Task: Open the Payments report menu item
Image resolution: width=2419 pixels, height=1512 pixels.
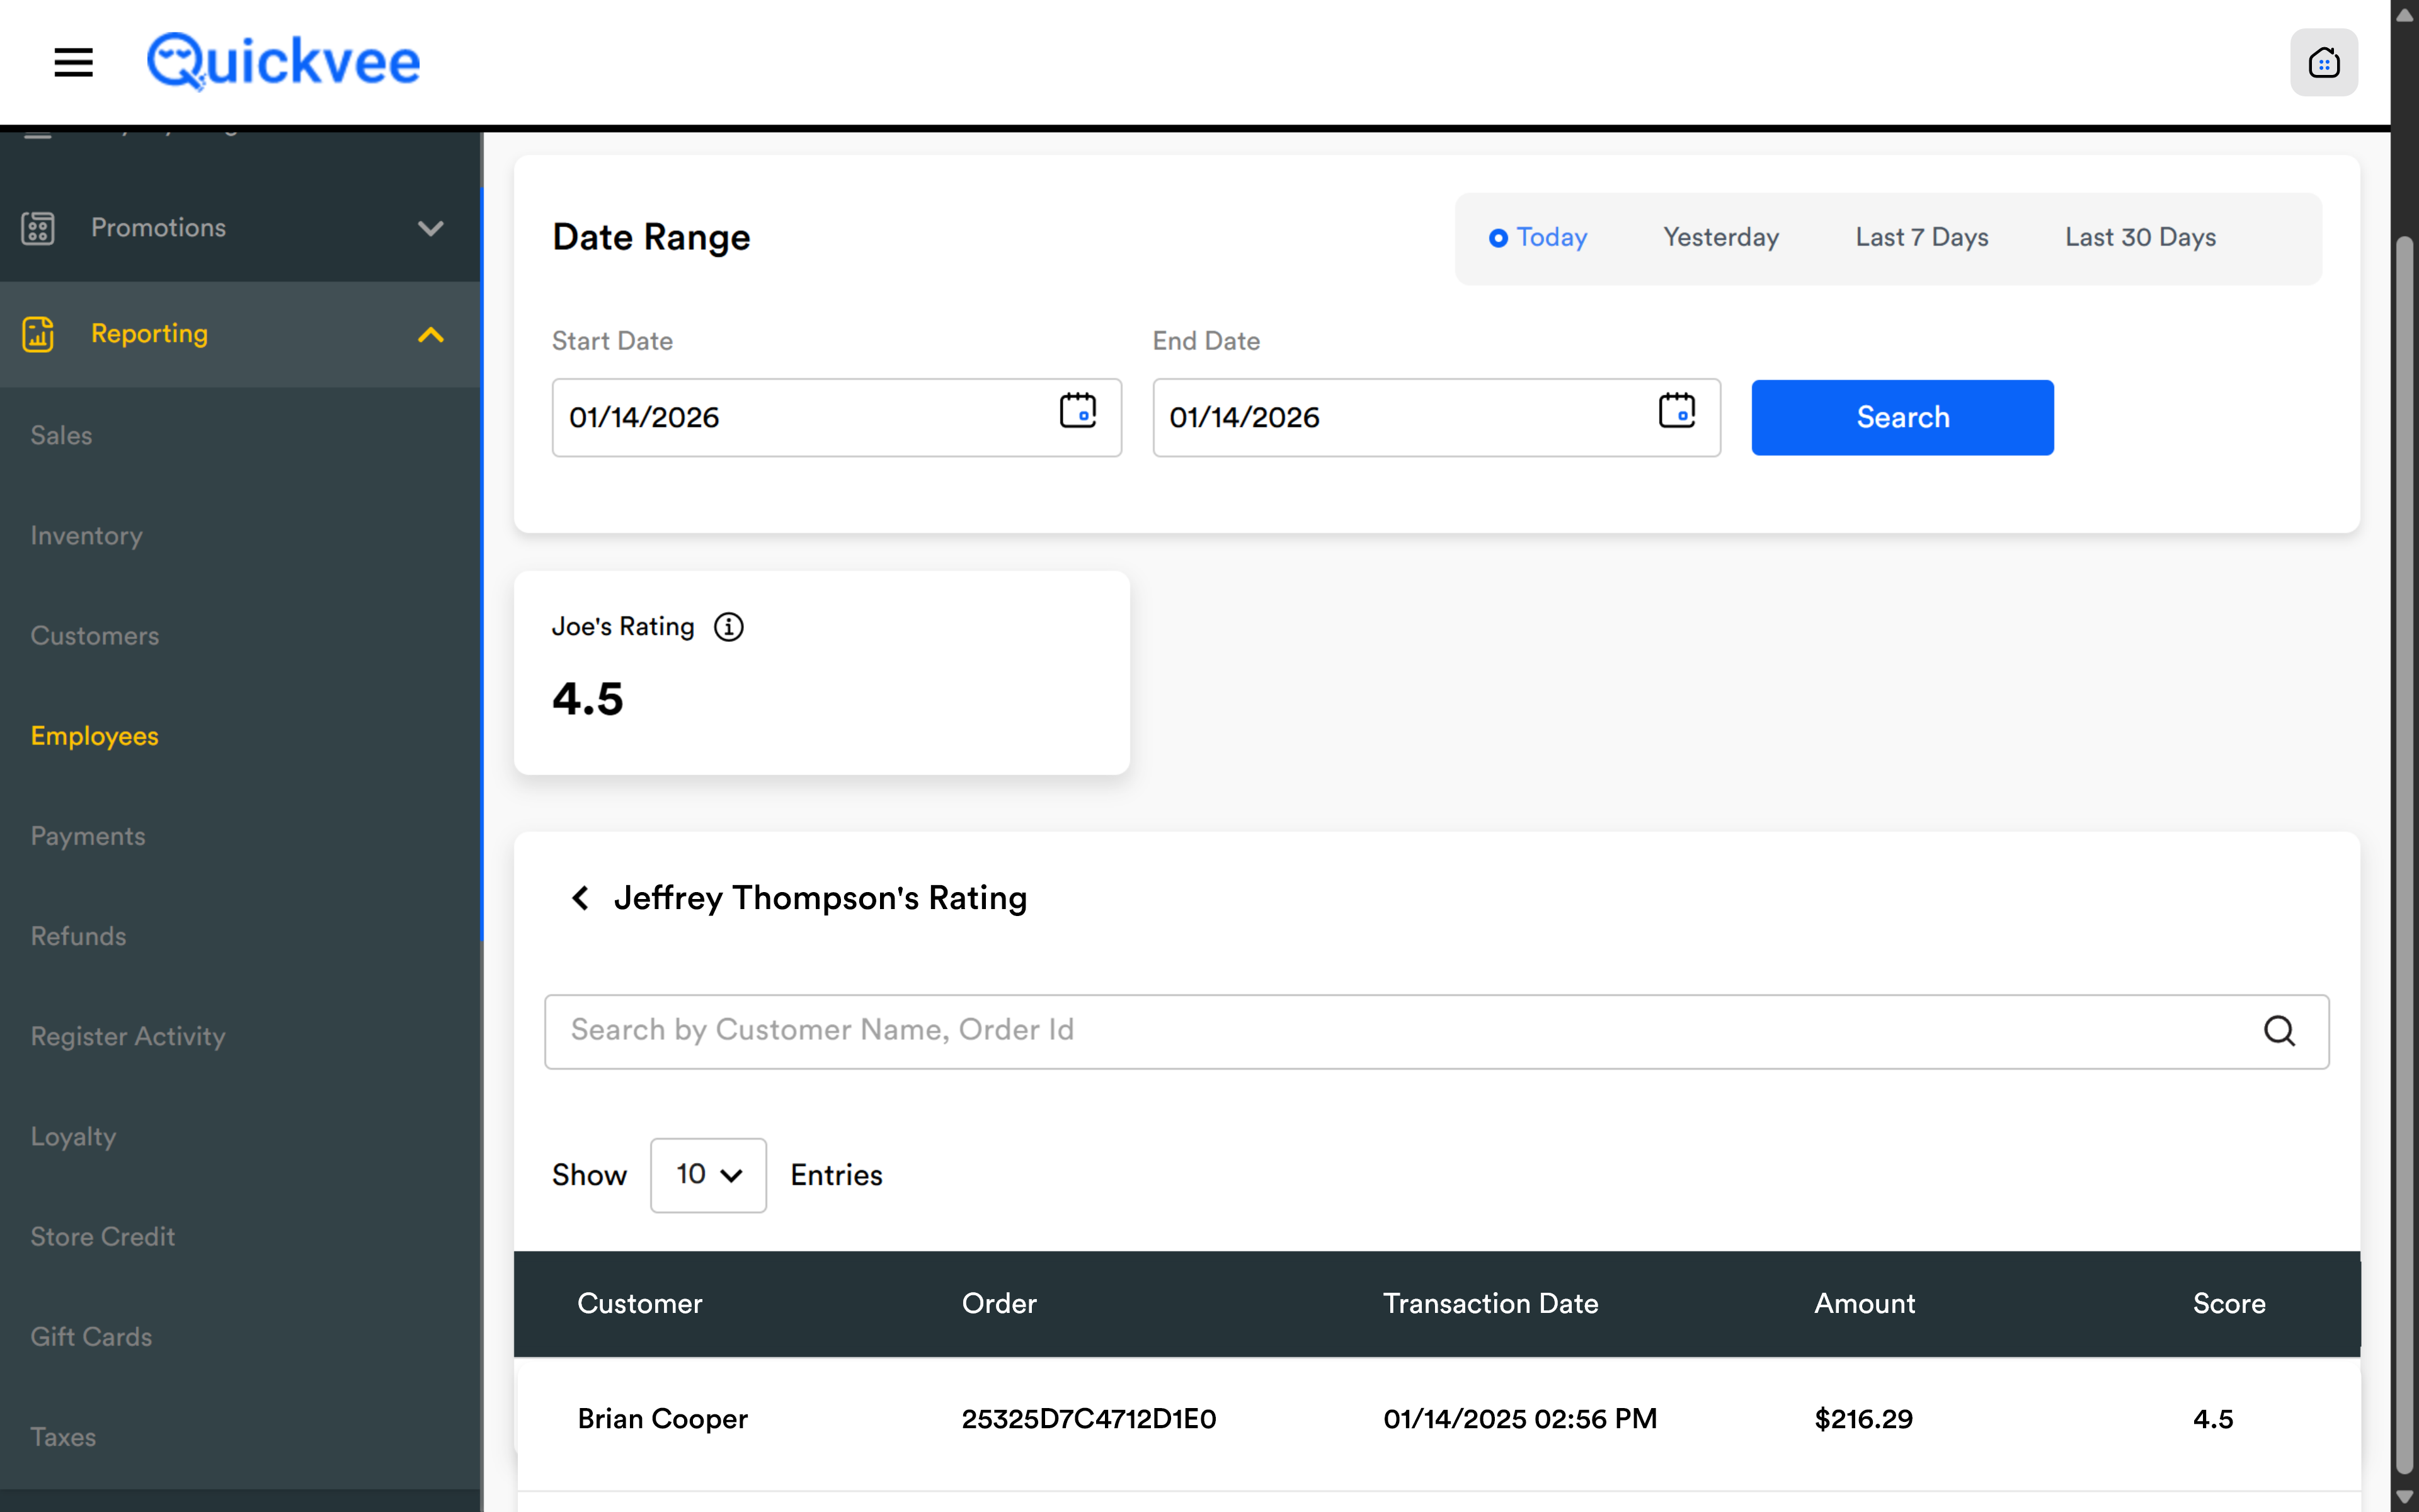Action: [88, 836]
